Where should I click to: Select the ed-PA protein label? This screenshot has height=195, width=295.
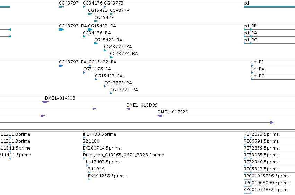click(258, 69)
